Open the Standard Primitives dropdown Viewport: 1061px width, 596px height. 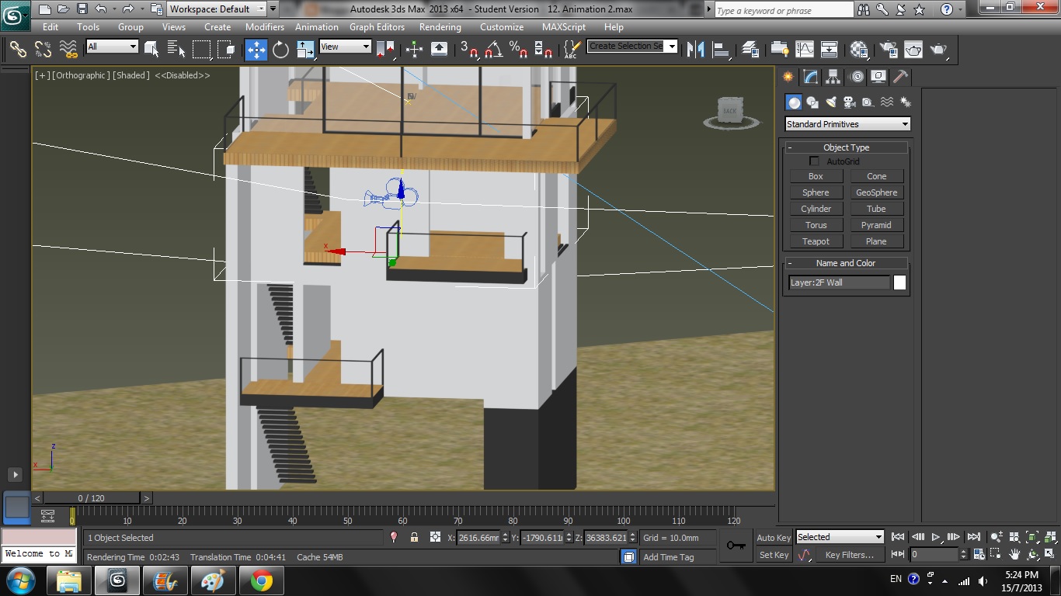(x=847, y=123)
